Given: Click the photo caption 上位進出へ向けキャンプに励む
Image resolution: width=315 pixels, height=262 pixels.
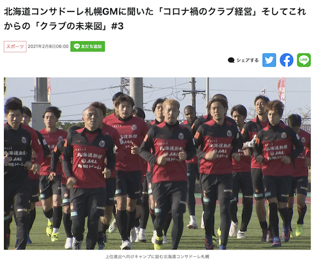Looking at the screenshot, I should (x=134, y=256).
